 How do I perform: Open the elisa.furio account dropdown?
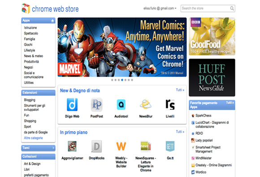click(160, 8)
